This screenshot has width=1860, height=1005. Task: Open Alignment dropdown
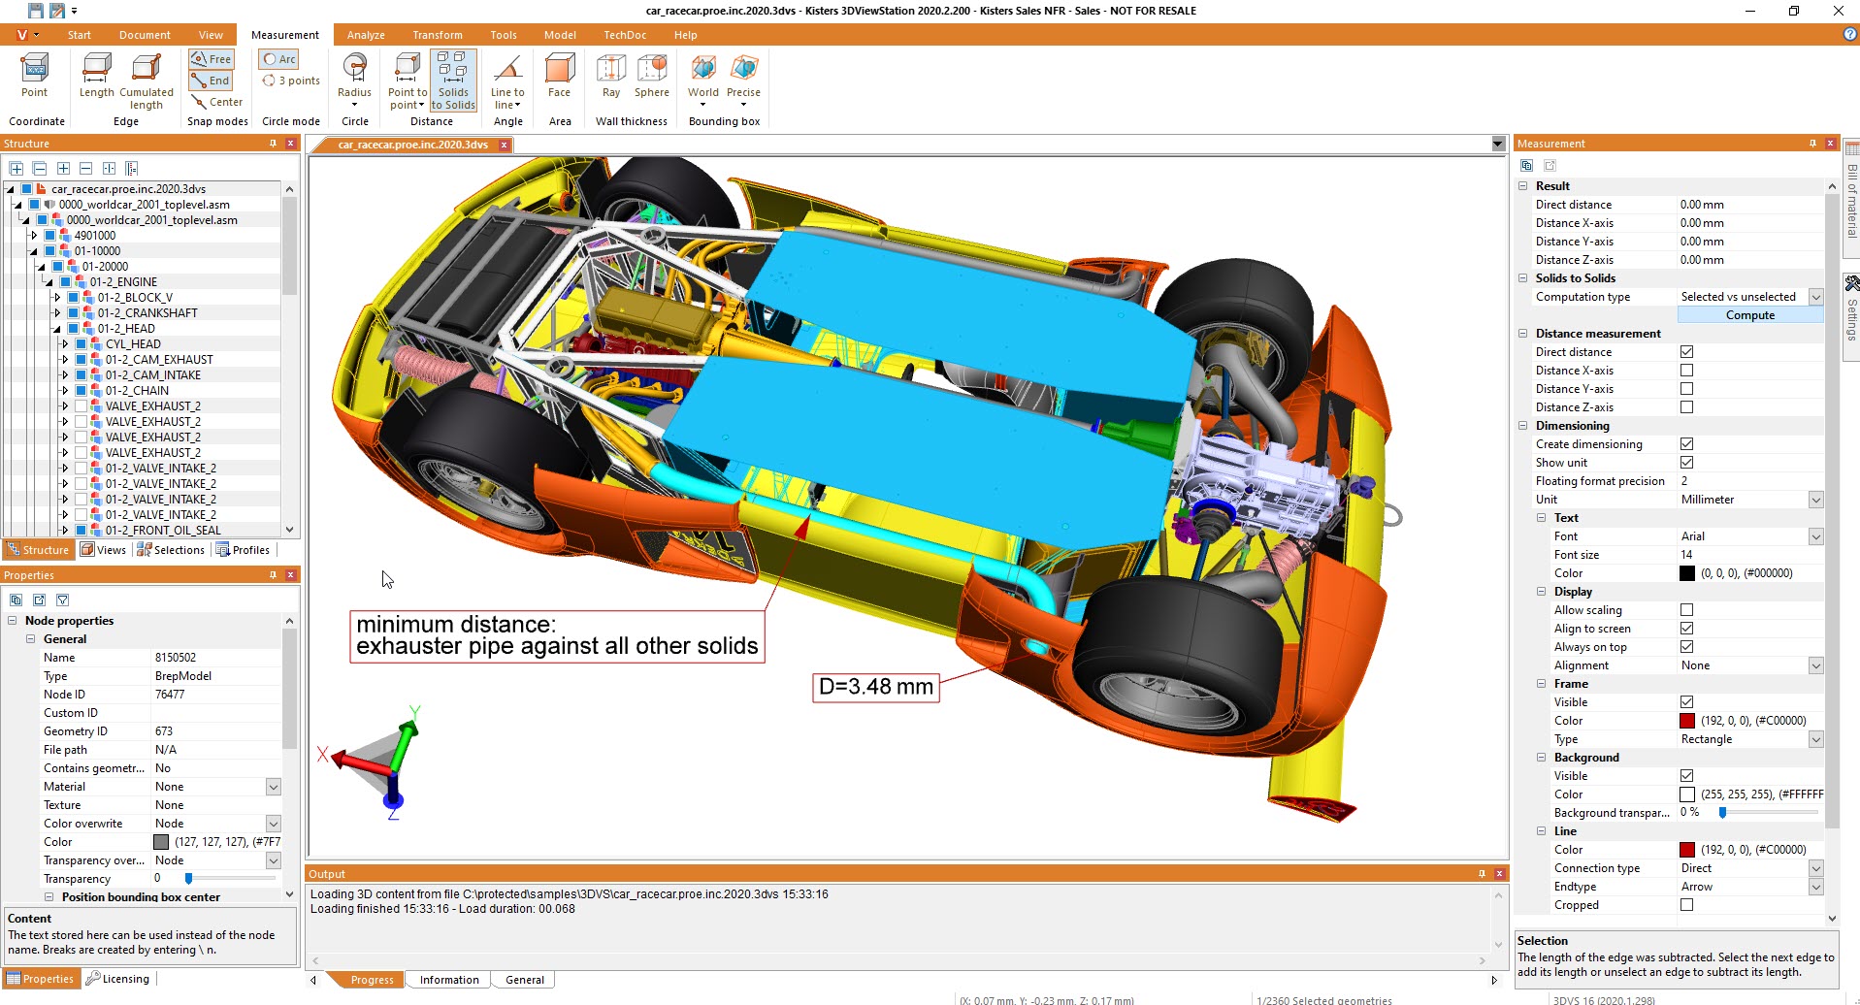click(1815, 665)
